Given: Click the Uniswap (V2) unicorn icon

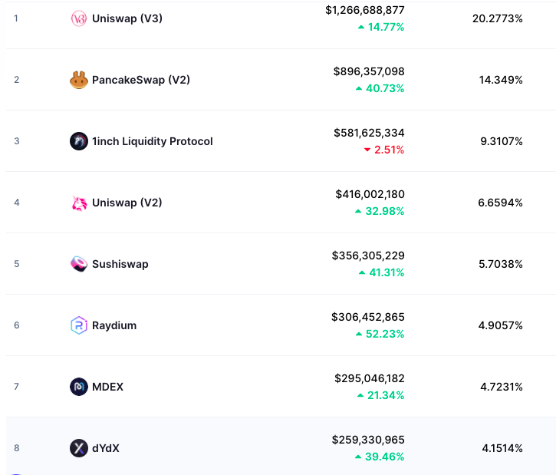Looking at the screenshot, I should [x=79, y=203].
